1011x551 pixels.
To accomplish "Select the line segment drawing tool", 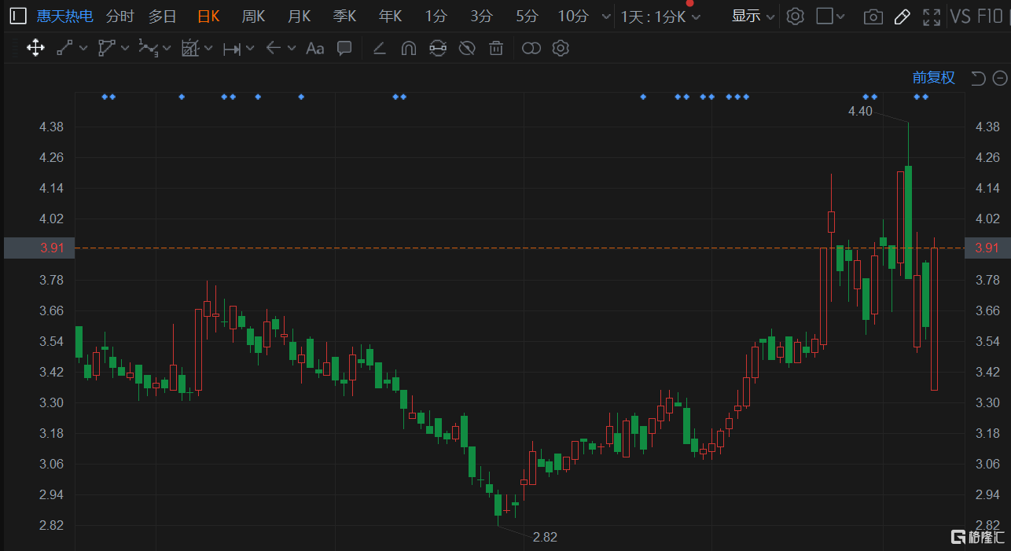I will click(64, 49).
